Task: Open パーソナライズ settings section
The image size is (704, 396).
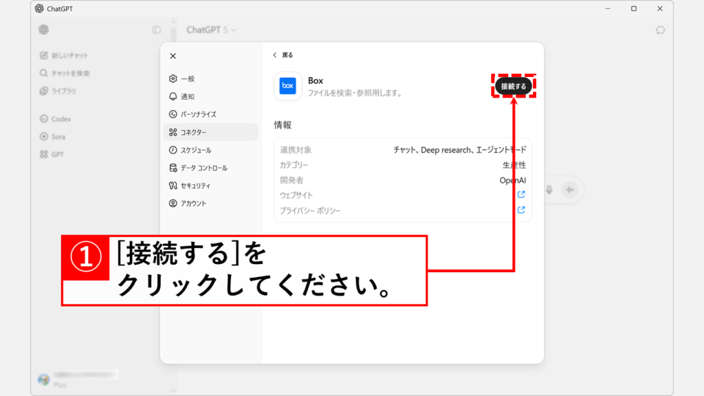Action: point(210,114)
